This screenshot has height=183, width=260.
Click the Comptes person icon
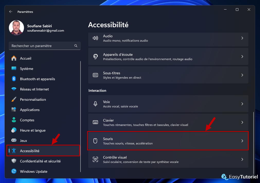pyautogui.click(x=14, y=120)
